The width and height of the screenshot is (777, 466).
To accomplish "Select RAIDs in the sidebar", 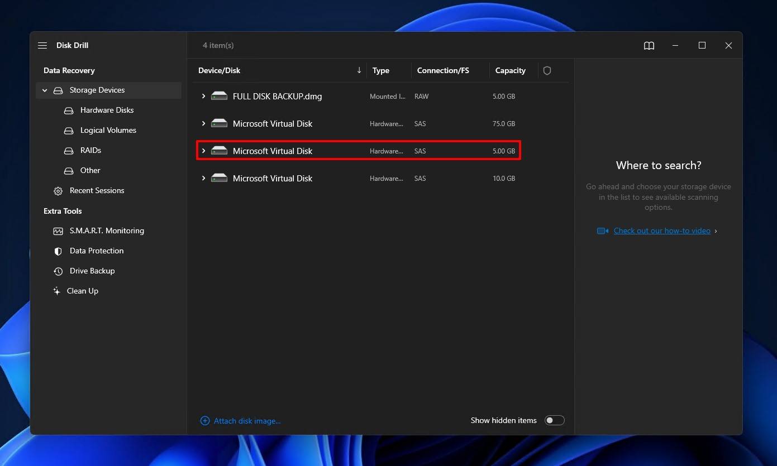I will click(90, 151).
